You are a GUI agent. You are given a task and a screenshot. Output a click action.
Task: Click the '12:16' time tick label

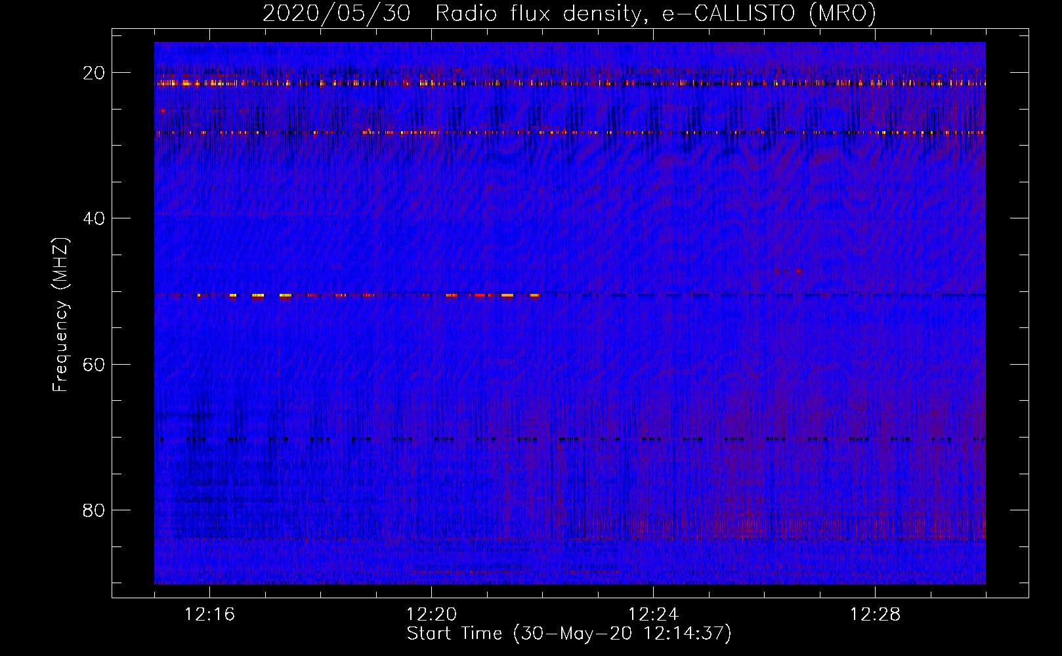point(209,615)
